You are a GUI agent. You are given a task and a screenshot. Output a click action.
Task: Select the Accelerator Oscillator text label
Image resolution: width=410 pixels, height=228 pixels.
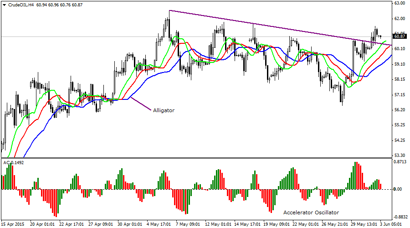311,212
